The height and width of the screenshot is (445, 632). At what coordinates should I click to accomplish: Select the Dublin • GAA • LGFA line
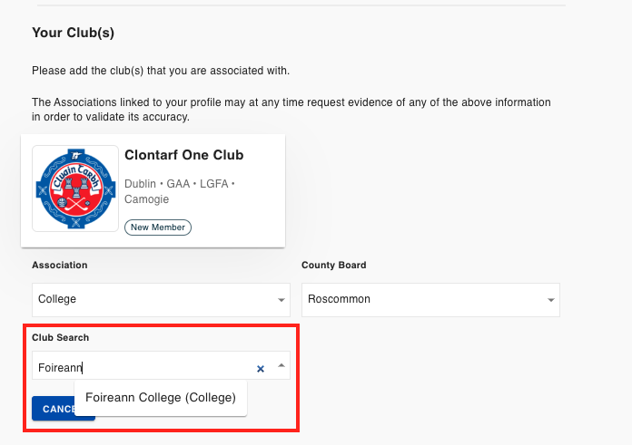[180, 184]
